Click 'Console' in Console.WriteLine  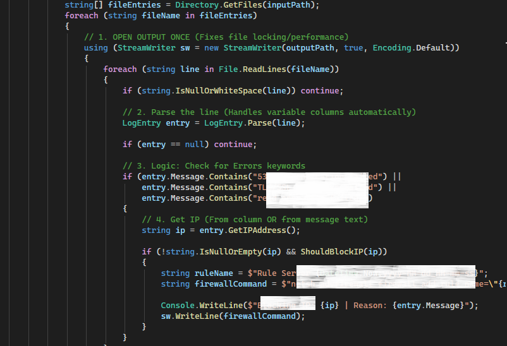point(178,306)
